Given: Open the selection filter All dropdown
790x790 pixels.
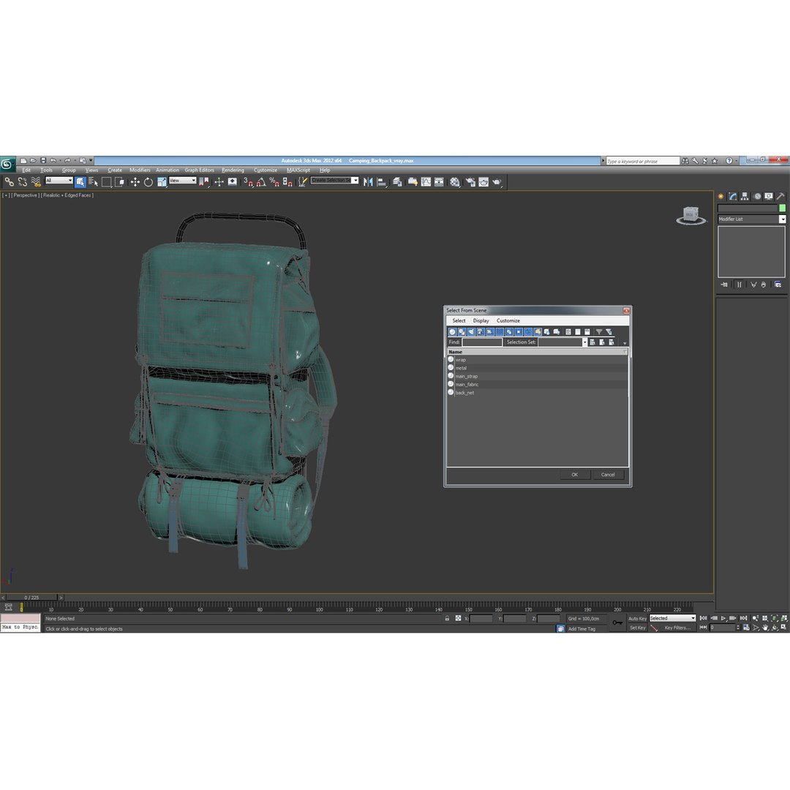Looking at the screenshot, I should [59, 181].
